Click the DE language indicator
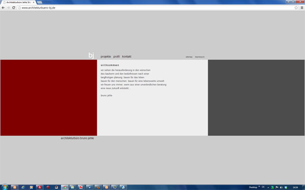The height and width of the screenshot is (190, 305). pos(263,187)
